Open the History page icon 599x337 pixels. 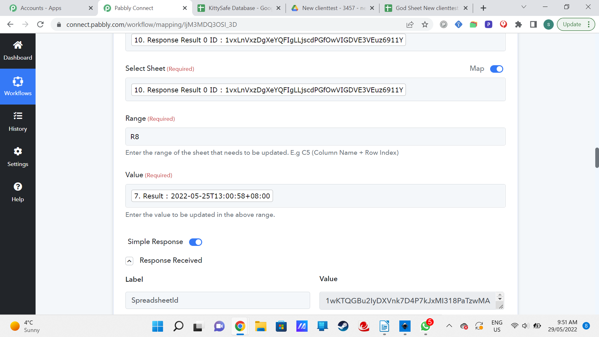(x=18, y=116)
